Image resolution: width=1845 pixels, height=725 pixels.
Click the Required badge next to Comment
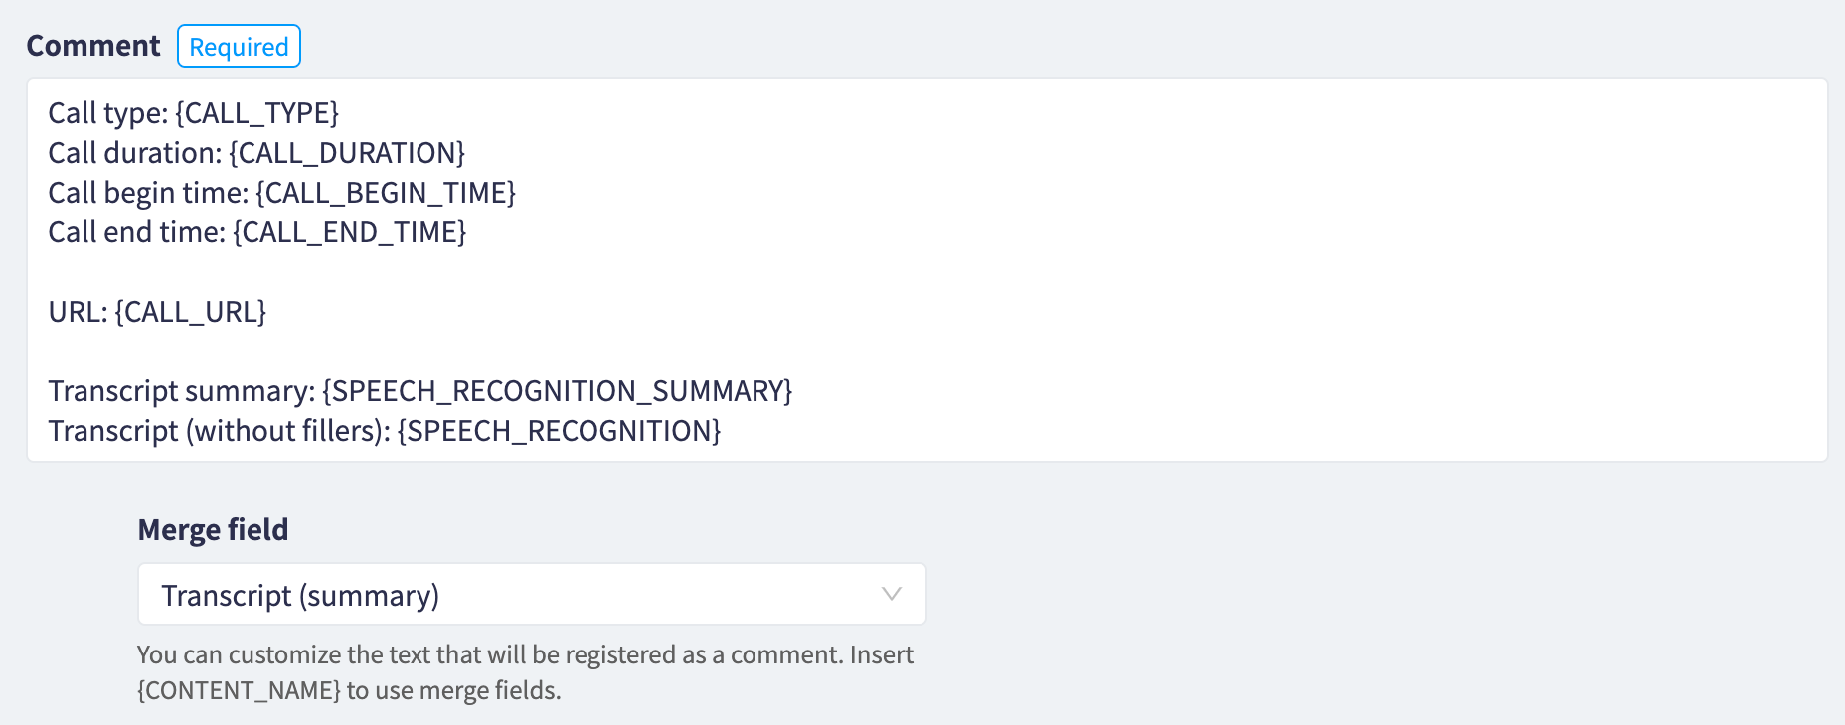239,47
